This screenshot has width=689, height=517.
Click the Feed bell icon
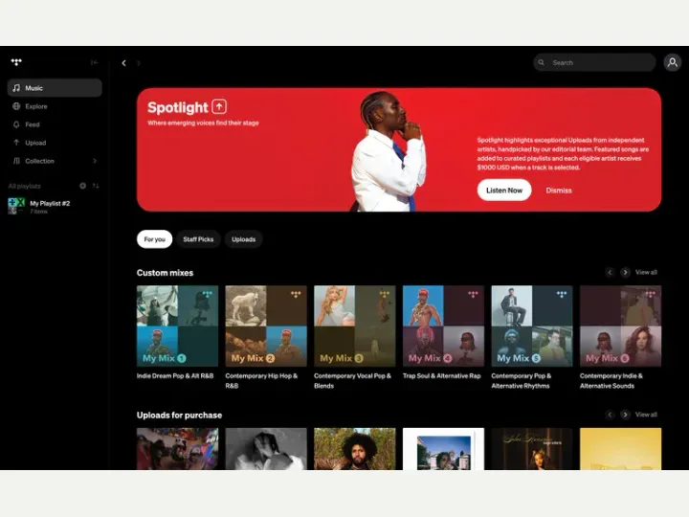(16, 124)
